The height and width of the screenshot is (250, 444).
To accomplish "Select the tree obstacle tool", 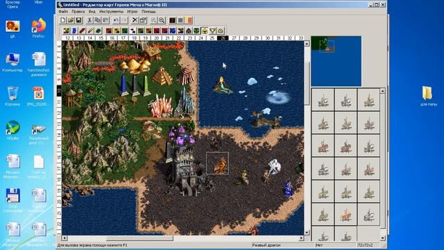I will tap(98, 31).
